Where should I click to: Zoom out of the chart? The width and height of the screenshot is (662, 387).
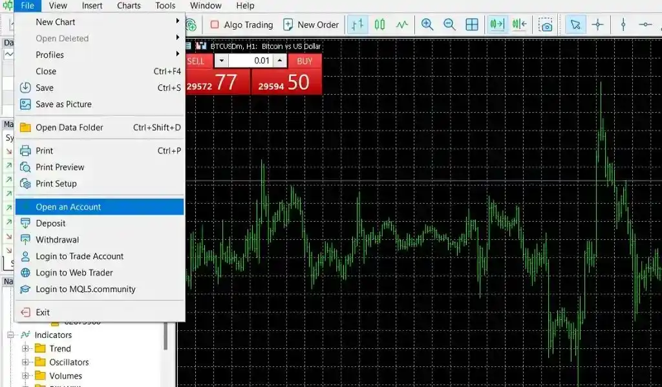[x=449, y=25]
